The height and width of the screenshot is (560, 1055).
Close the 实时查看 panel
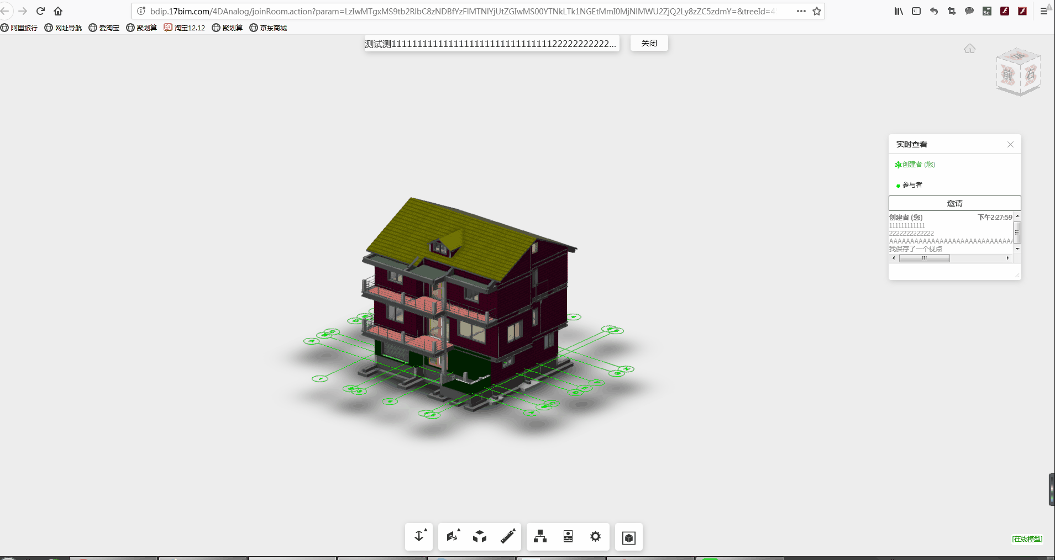(x=1010, y=144)
